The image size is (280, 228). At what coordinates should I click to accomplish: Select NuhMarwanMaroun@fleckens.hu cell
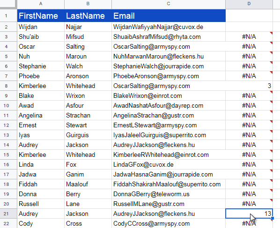click(169, 57)
